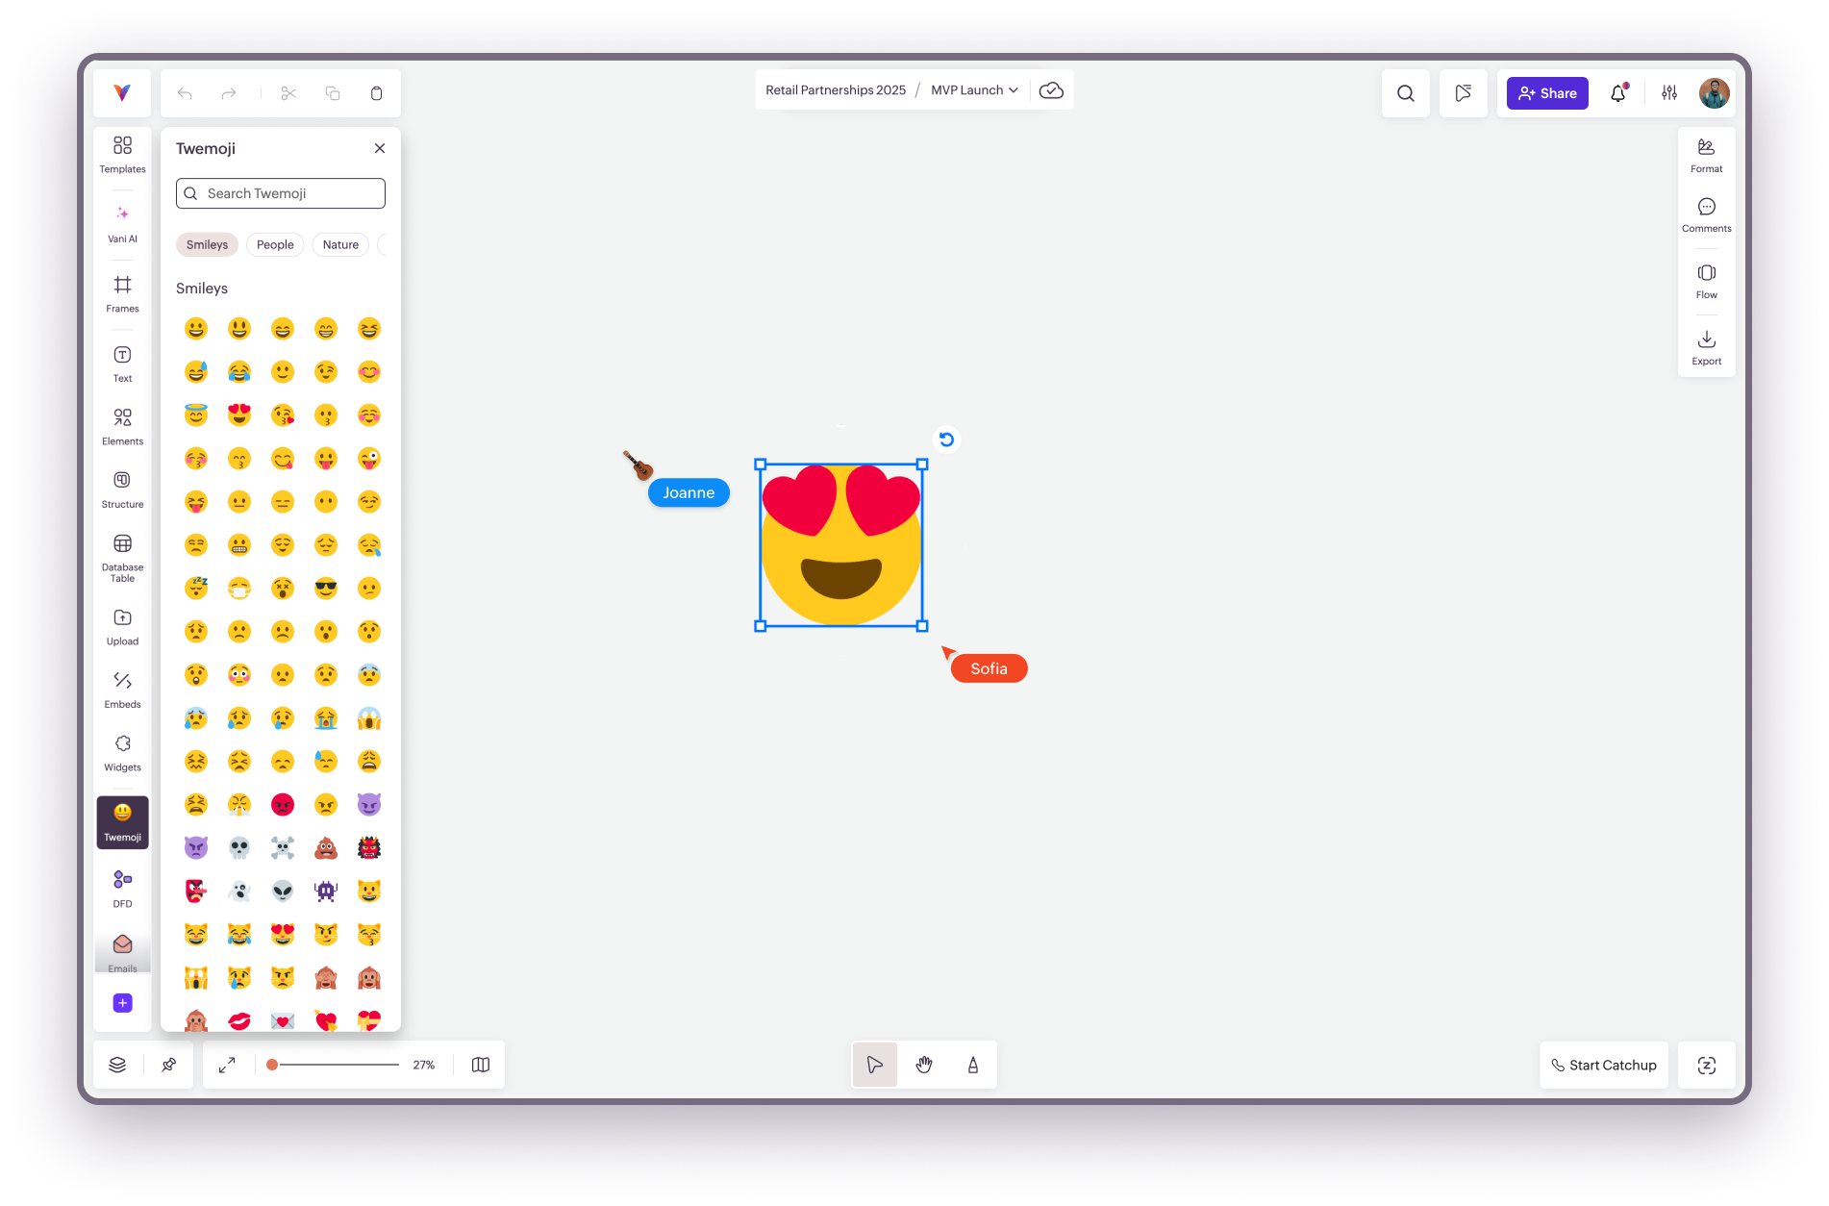Open canvas search magnifier
The image size is (1829, 1206).
pos(1406,93)
